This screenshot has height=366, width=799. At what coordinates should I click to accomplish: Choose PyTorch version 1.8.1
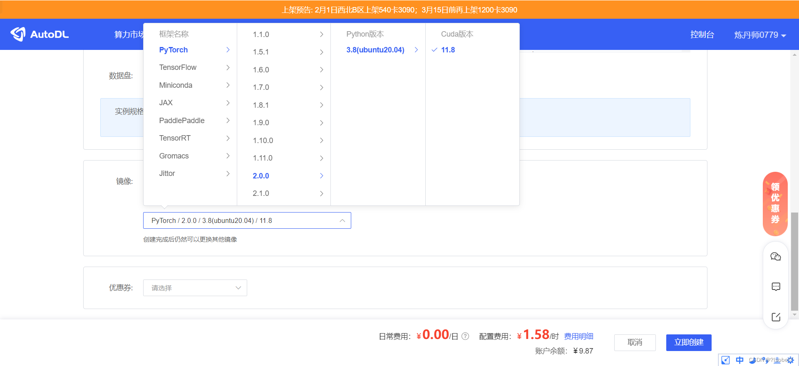pos(284,105)
